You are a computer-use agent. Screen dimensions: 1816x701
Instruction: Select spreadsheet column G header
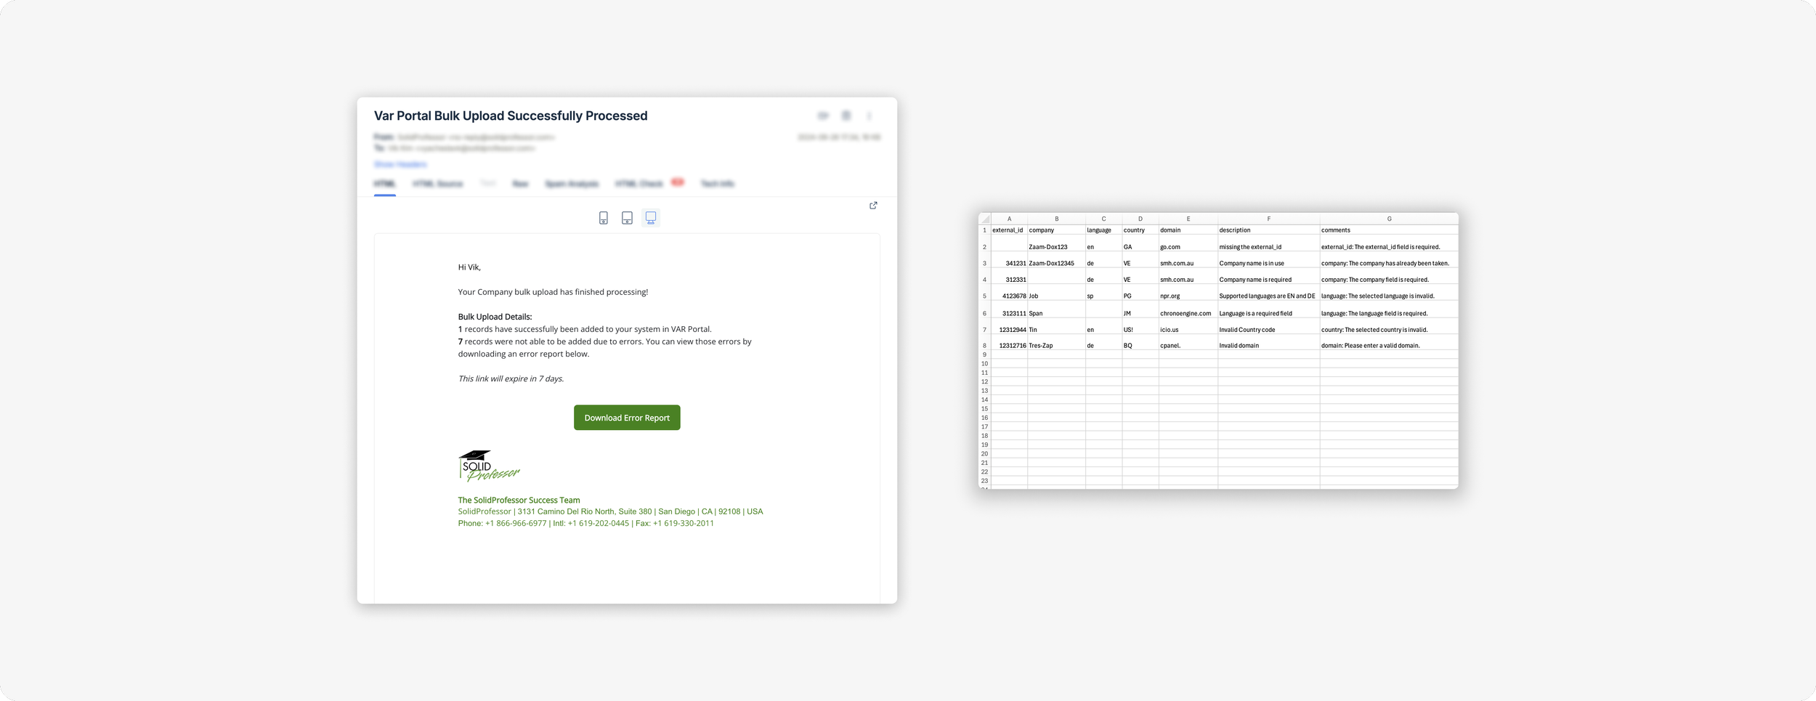click(1389, 219)
